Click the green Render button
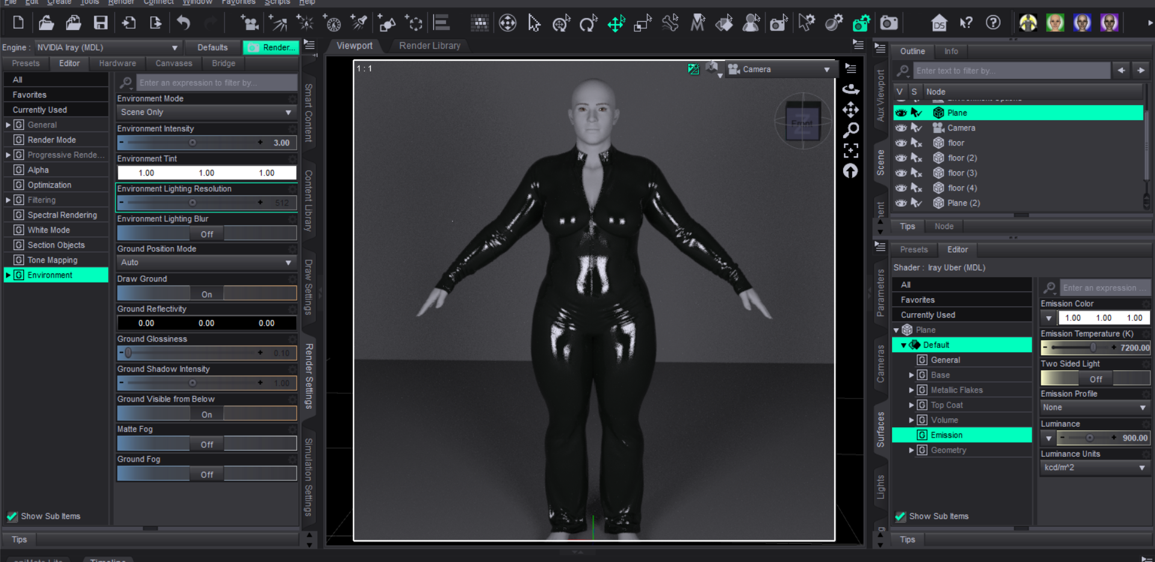The width and height of the screenshot is (1155, 562). [271, 47]
